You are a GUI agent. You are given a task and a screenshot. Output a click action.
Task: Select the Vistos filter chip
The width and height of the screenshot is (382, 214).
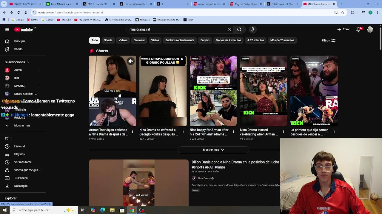[x=155, y=40]
